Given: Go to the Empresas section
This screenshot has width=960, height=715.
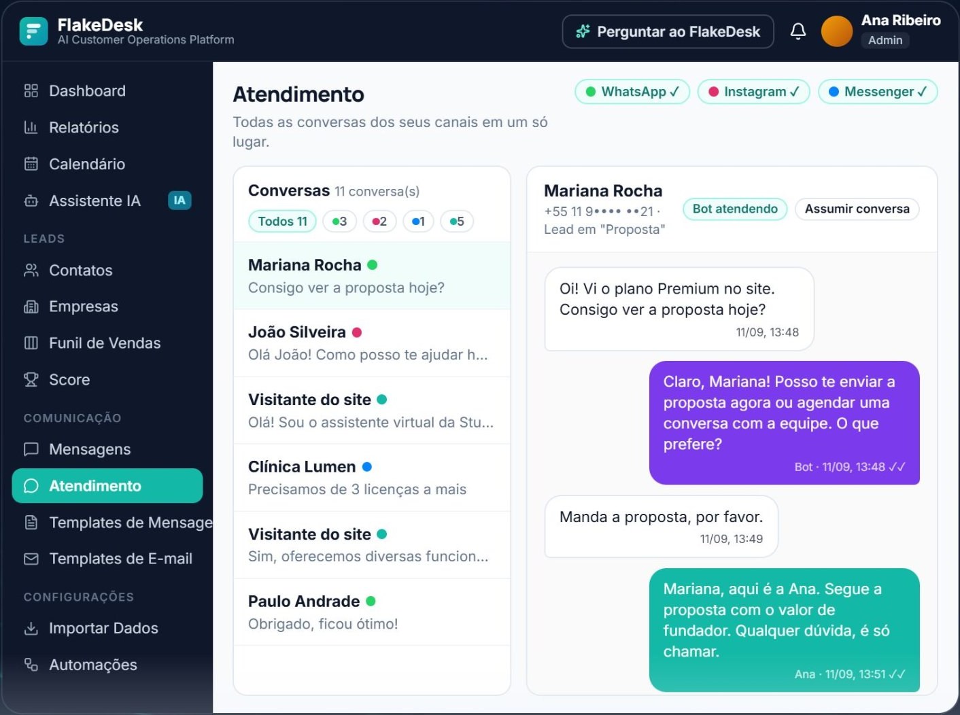Looking at the screenshot, I should pyautogui.click(x=107, y=307).
